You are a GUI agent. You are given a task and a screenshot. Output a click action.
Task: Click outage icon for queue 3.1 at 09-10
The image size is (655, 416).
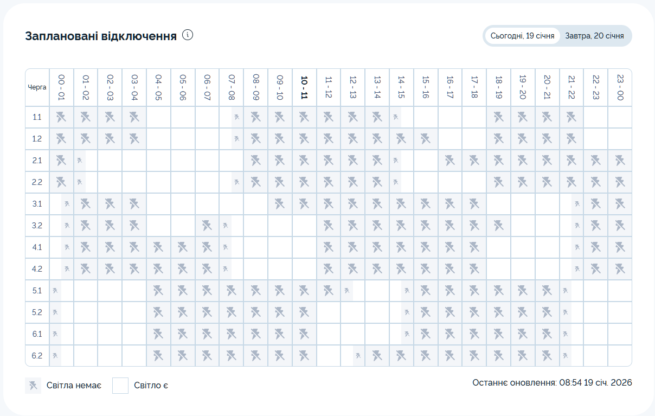pyautogui.click(x=280, y=204)
